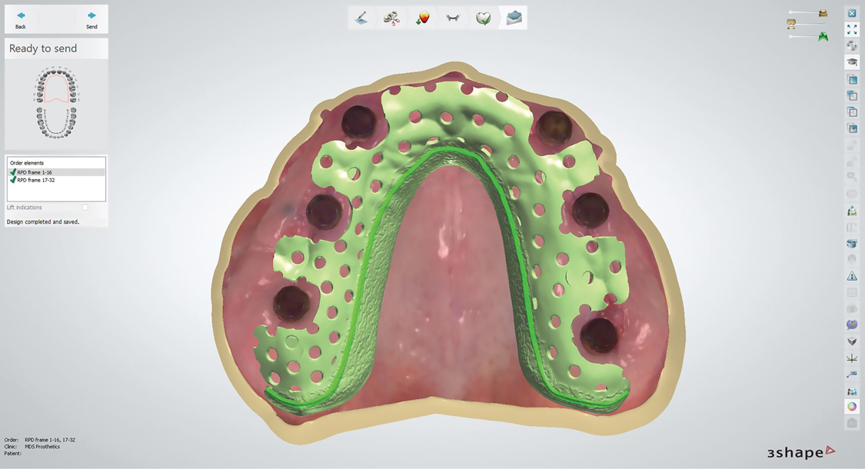Click the warning triangle icon
865x469 pixels.
[x=852, y=276]
